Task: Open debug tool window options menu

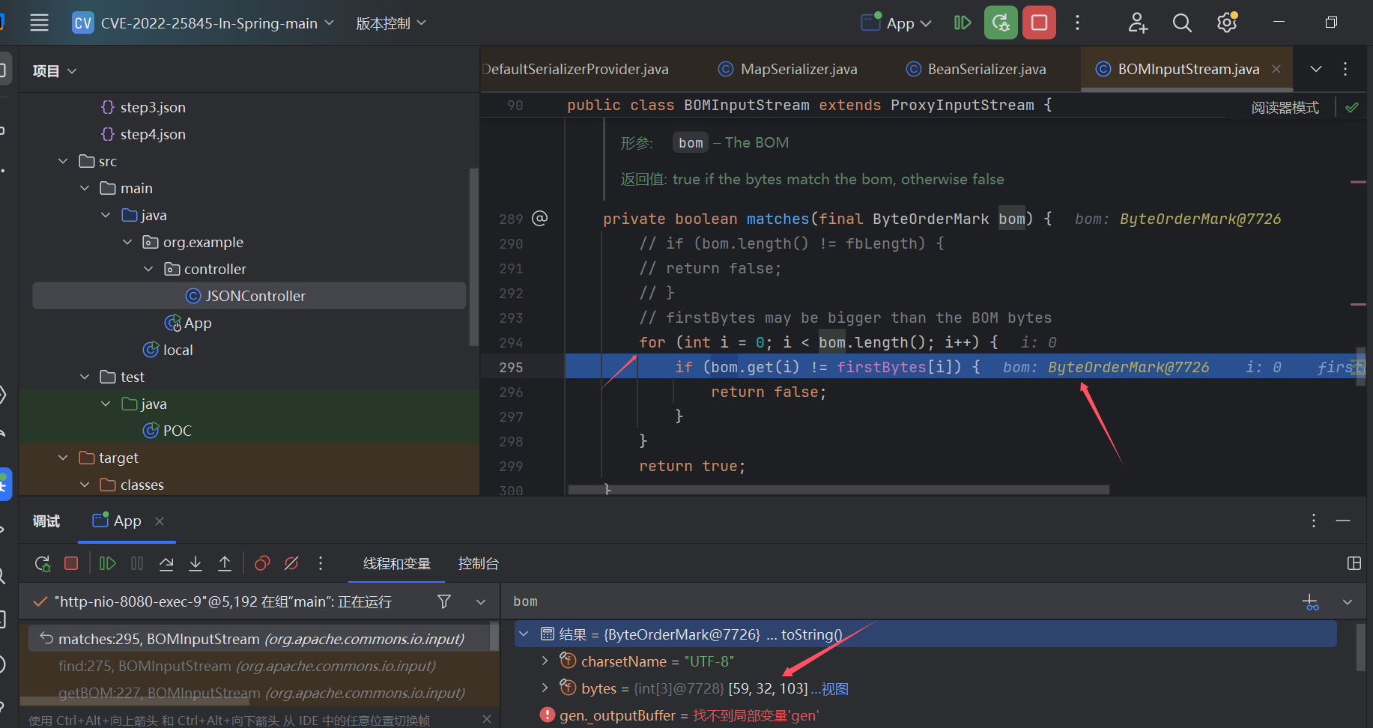Action: point(1313,521)
